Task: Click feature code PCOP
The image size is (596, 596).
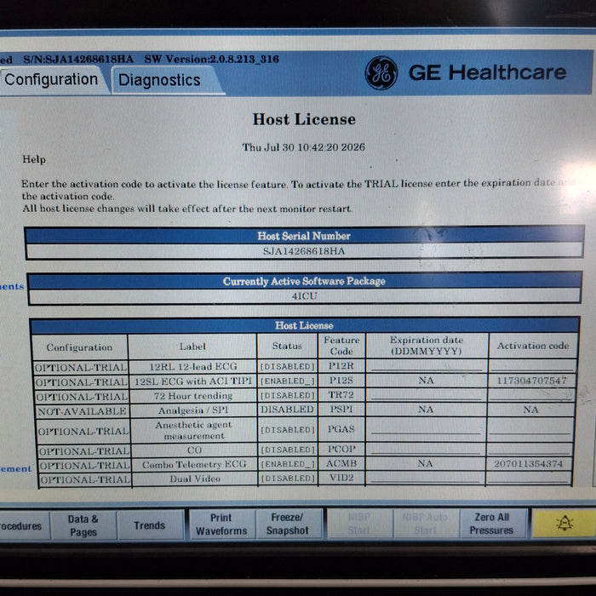Action: [341, 449]
